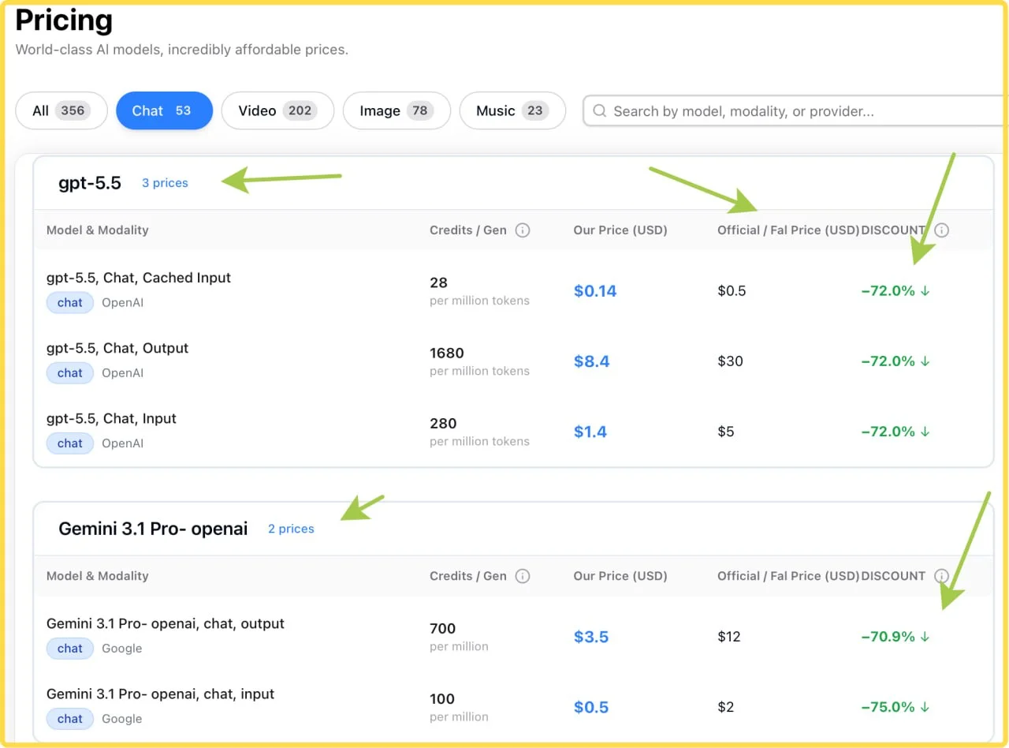The width and height of the screenshot is (1009, 748).
Task: Click chat tag under Gemini chat, input
Action: tap(69, 719)
